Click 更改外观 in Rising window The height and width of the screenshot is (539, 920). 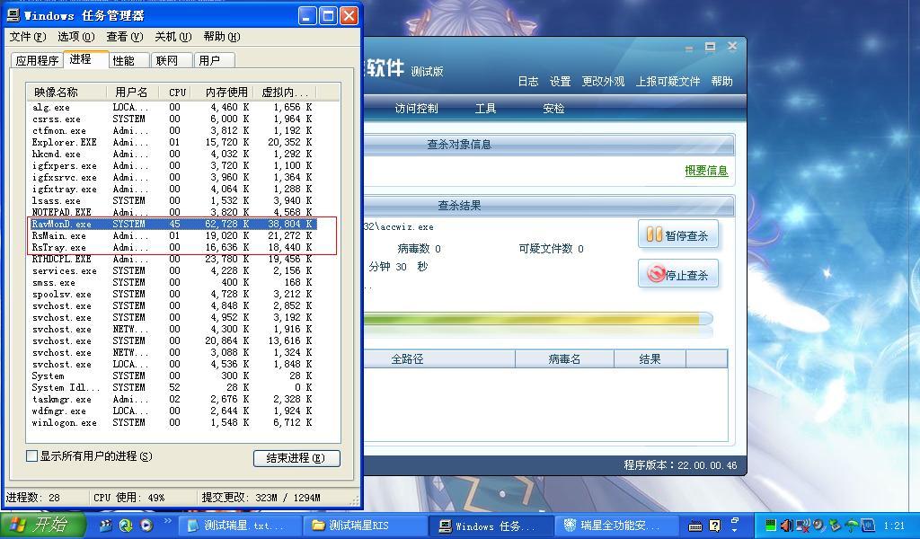(603, 82)
